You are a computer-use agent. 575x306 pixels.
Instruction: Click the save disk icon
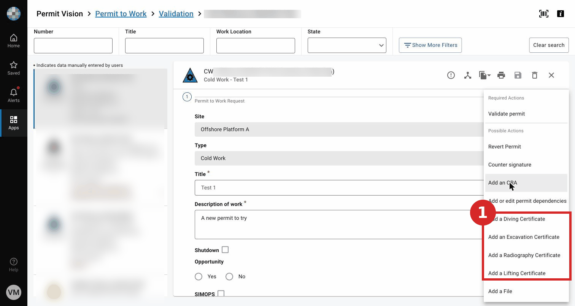518,75
